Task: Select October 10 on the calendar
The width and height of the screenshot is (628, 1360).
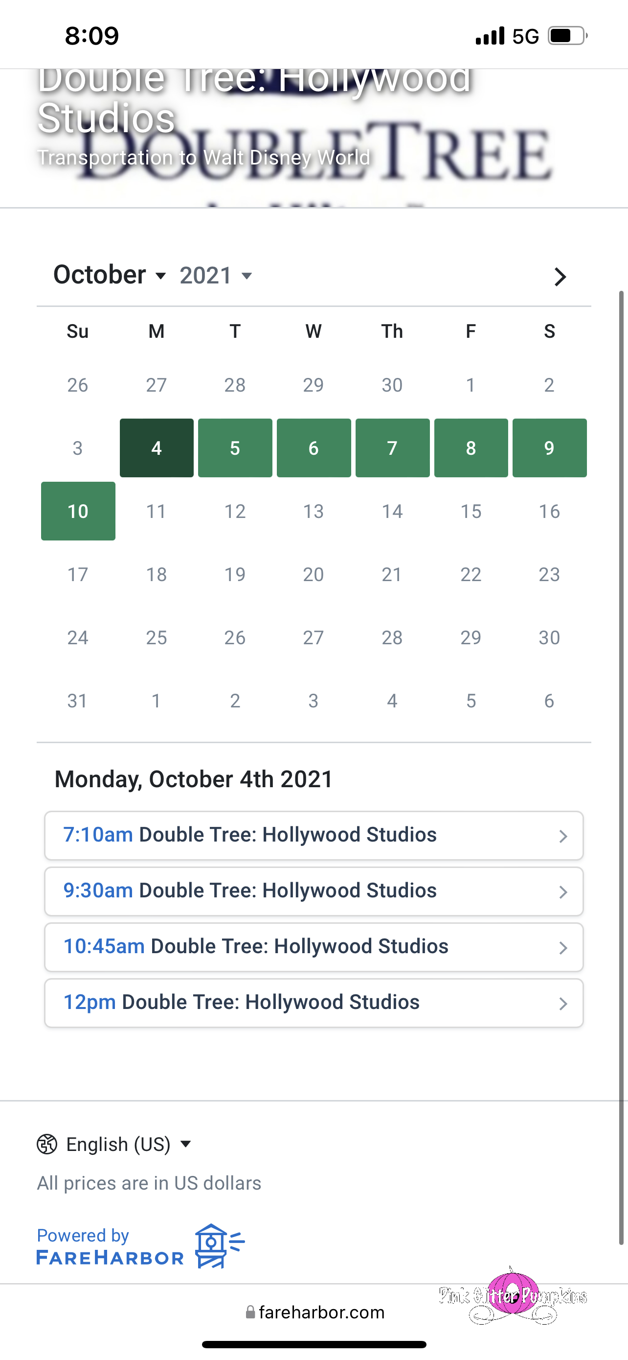Action: [x=78, y=511]
